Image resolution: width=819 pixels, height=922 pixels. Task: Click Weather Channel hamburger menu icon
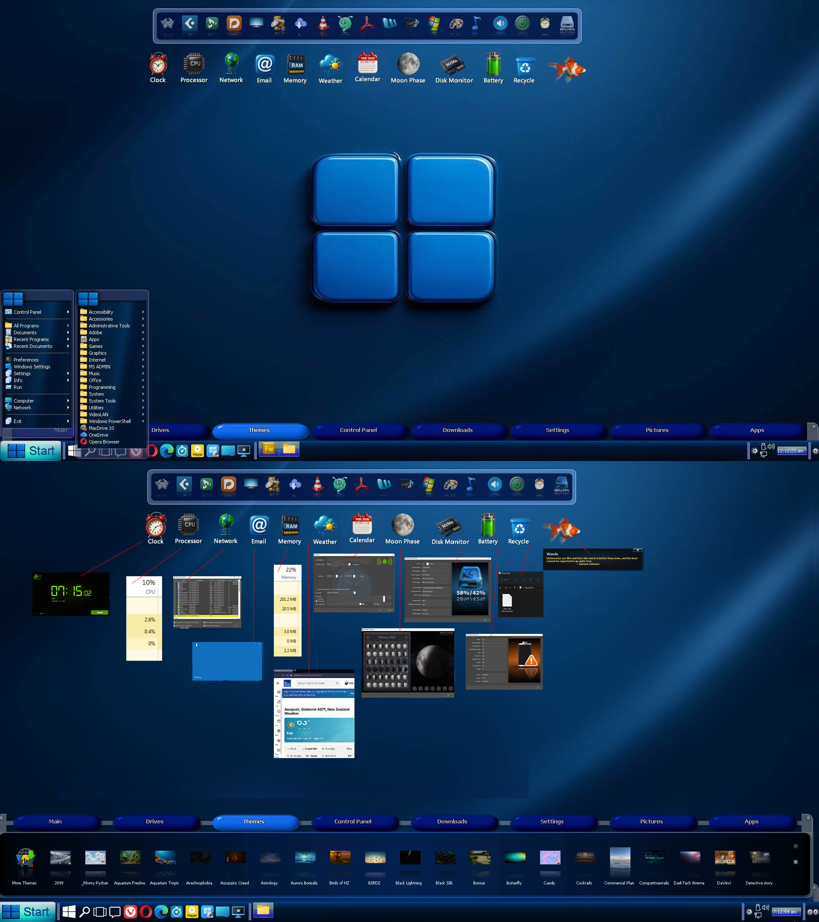tap(278, 683)
